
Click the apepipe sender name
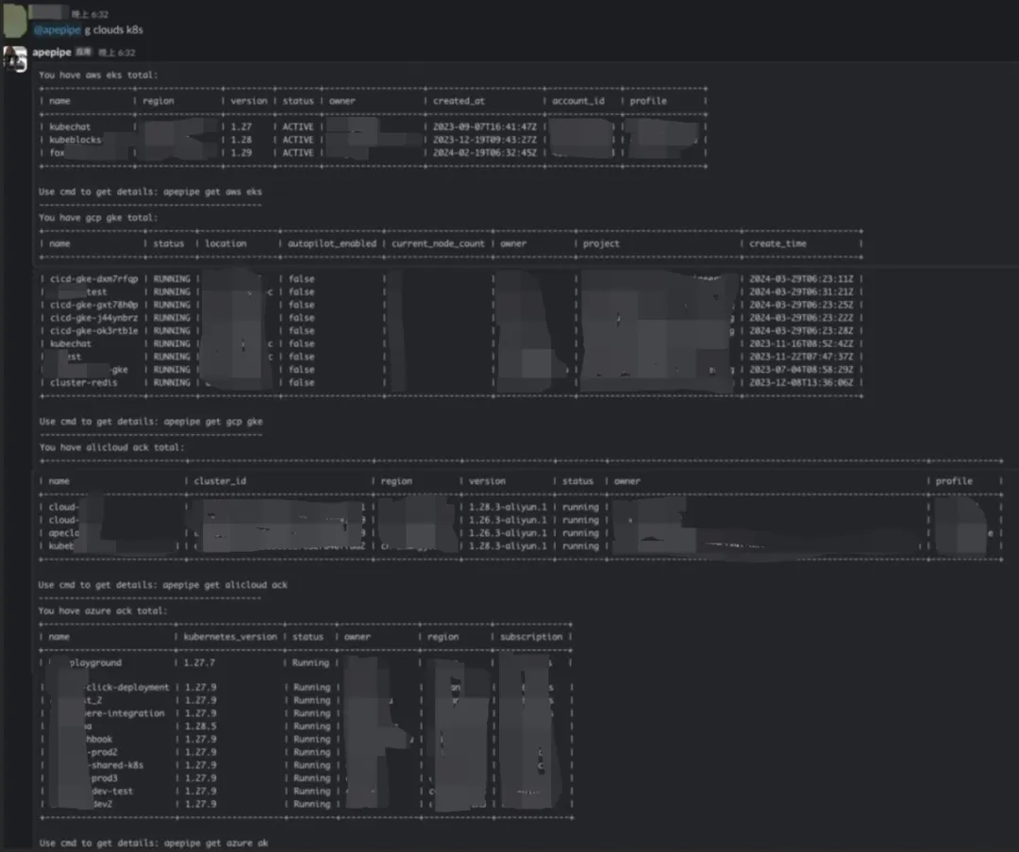(x=52, y=53)
